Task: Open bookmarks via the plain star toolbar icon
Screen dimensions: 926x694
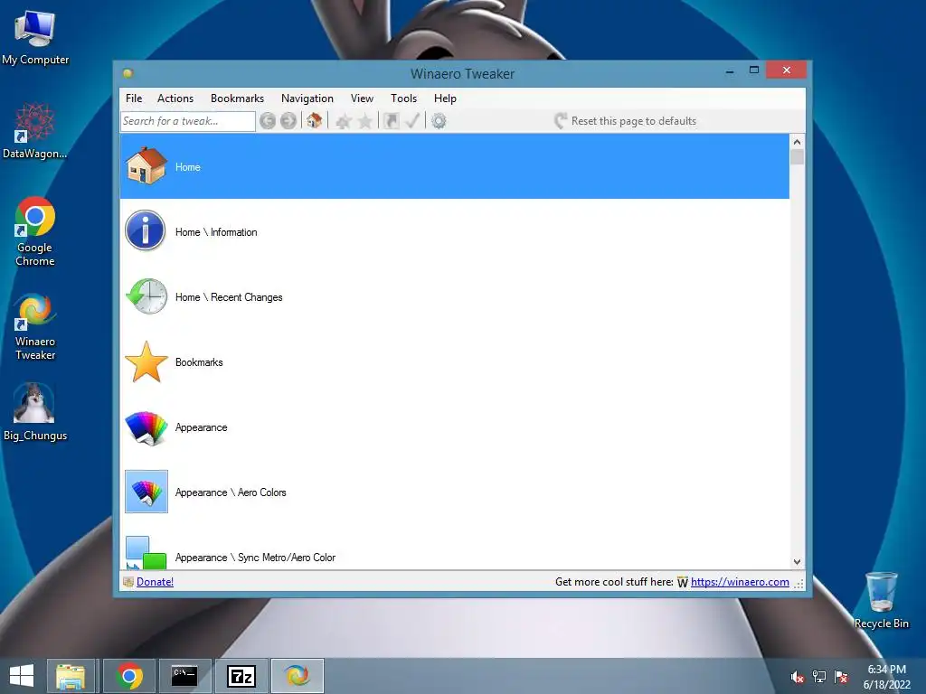Action: pos(365,121)
